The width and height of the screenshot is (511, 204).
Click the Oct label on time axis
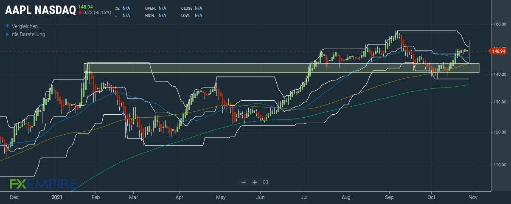[x=432, y=197]
